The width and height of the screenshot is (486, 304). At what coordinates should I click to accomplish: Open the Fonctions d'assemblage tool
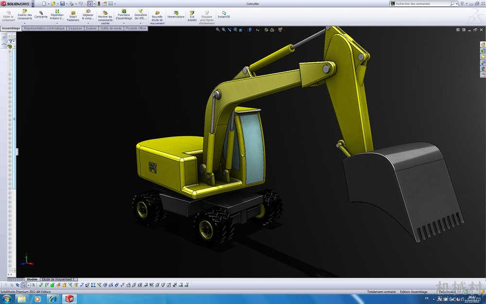[x=123, y=15]
